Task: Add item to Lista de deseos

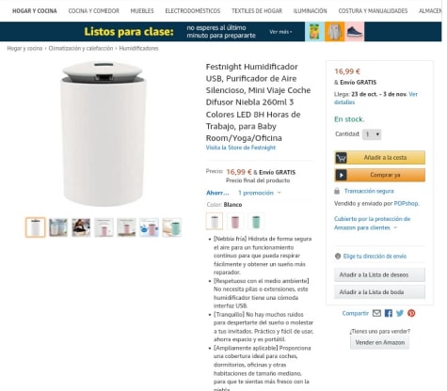Action: tap(379, 274)
